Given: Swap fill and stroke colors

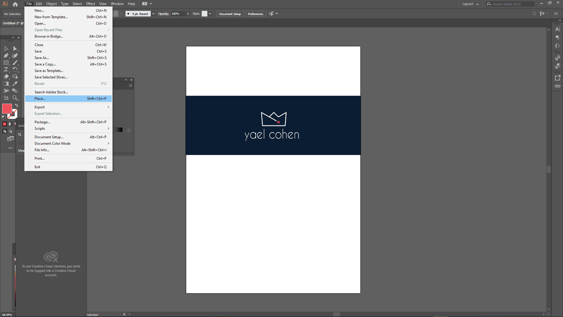Looking at the screenshot, I should pos(17,105).
